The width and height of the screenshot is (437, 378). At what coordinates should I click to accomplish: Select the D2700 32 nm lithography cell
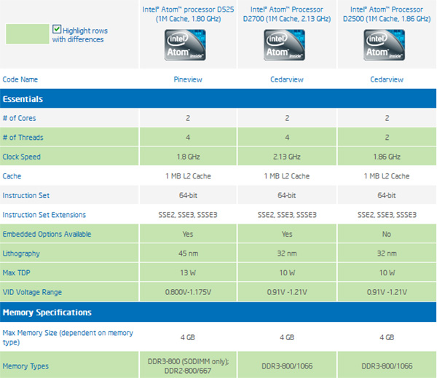tap(287, 253)
